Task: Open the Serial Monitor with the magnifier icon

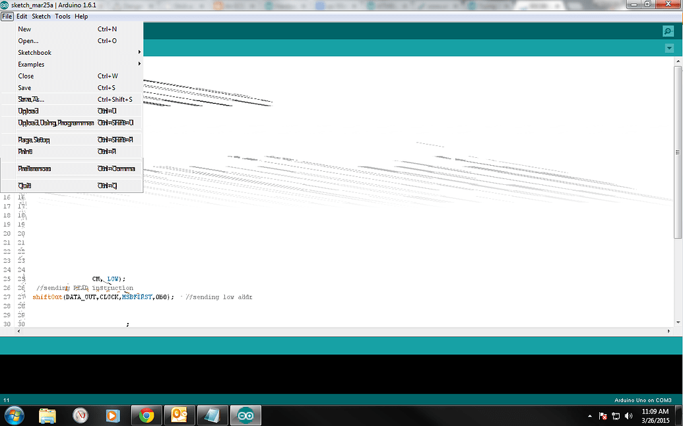Action: pos(667,30)
